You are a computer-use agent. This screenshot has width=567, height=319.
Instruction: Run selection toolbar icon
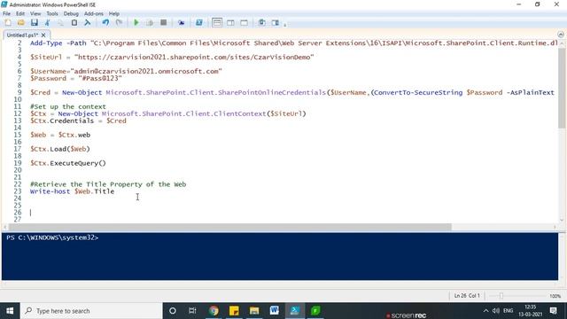pos(150,23)
